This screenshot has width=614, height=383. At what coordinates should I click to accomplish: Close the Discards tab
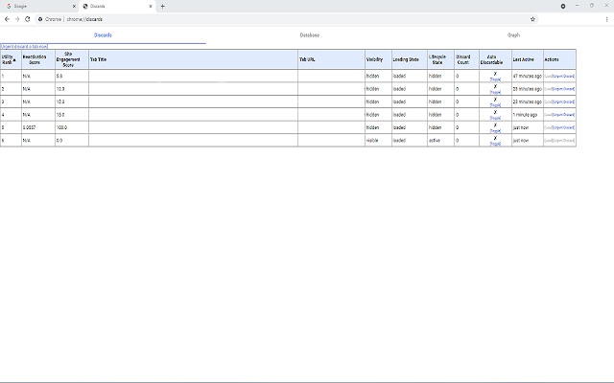[x=151, y=7]
